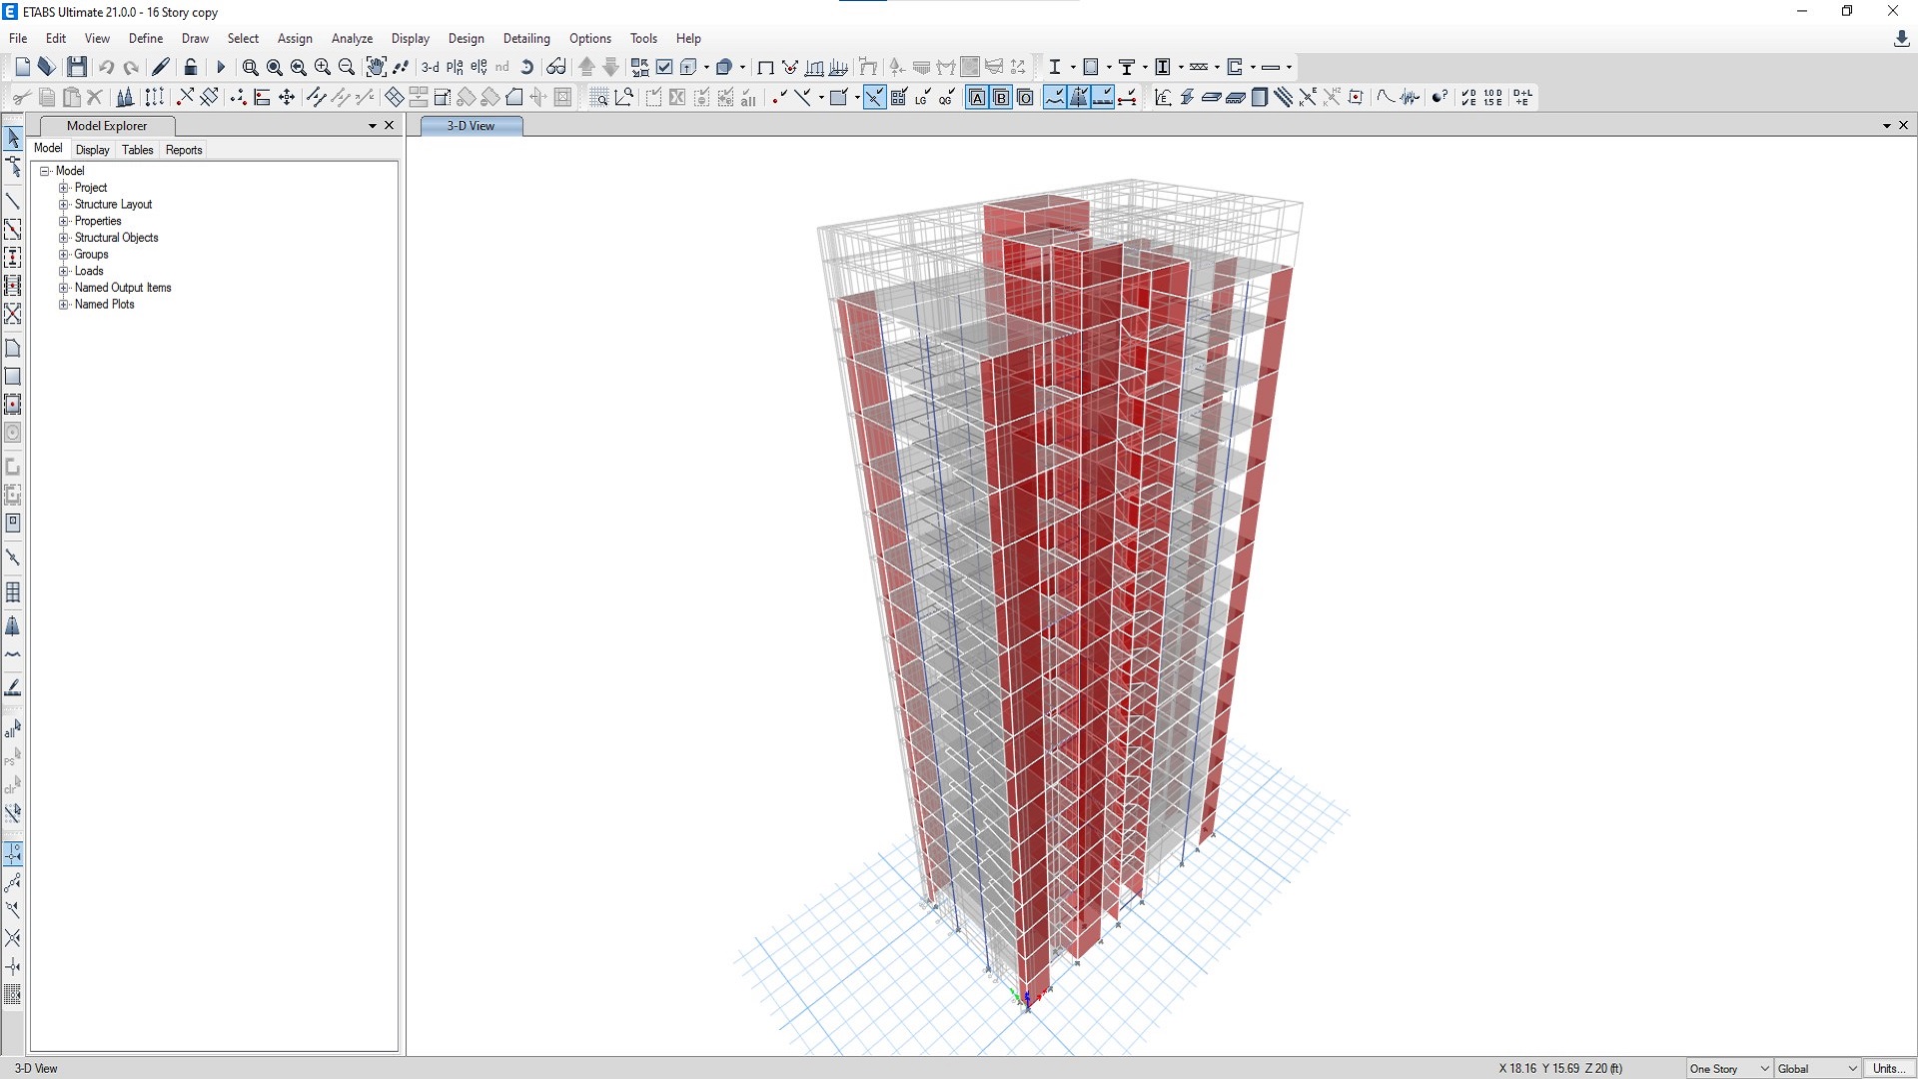The image size is (1918, 1079).
Task: Open the Analyze menu
Action: click(x=352, y=38)
